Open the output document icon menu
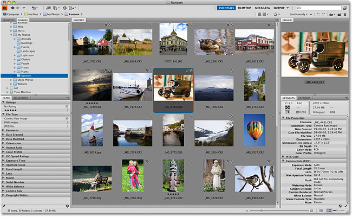The height and width of the screenshot is (217, 352). coord(72,8)
